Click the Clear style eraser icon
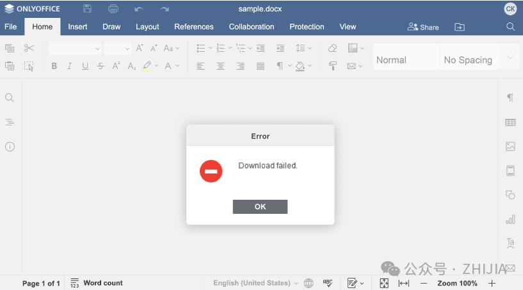The height and width of the screenshot is (290, 523). point(332,49)
